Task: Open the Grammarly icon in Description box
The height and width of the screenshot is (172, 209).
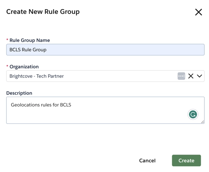Action: (193, 114)
